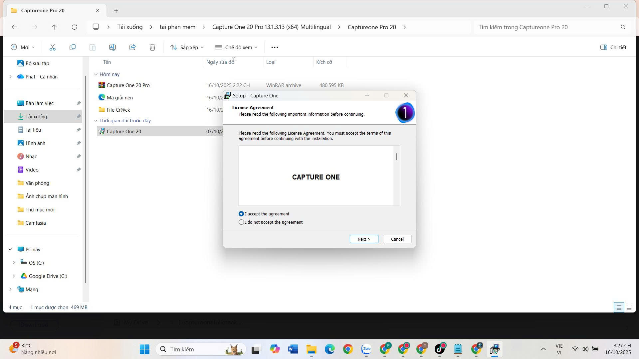The width and height of the screenshot is (639, 359).
Task: Open Tài liệu in navigation pane
Action: pyautogui.click(x=33, y=130)
